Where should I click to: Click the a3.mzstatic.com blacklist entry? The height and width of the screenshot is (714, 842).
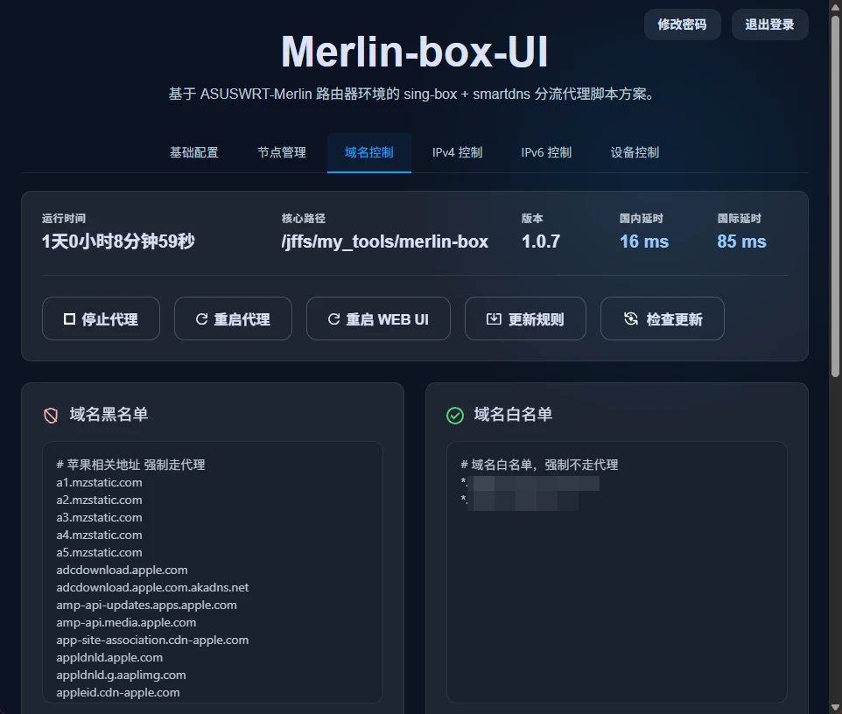point(100,517)
